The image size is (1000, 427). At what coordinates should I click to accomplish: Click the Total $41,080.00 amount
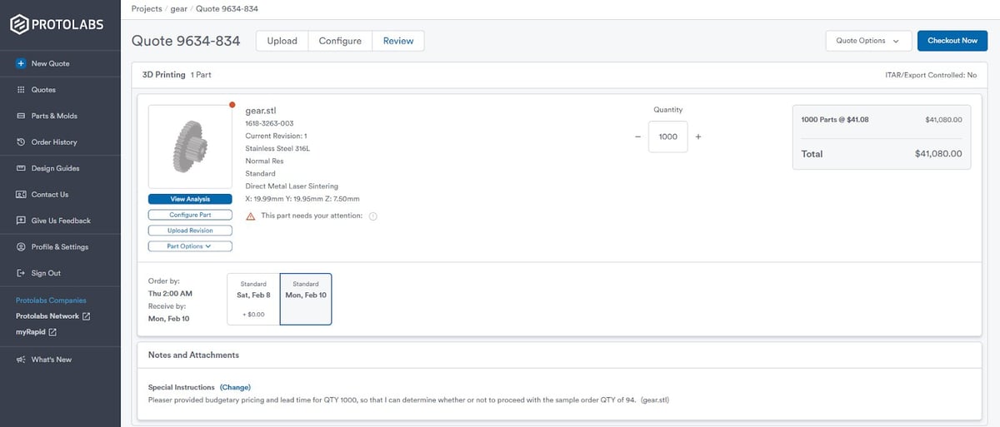[938, 154]
